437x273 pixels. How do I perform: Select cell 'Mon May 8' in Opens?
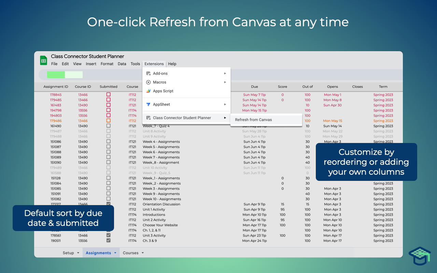click(x=333, y=100)
